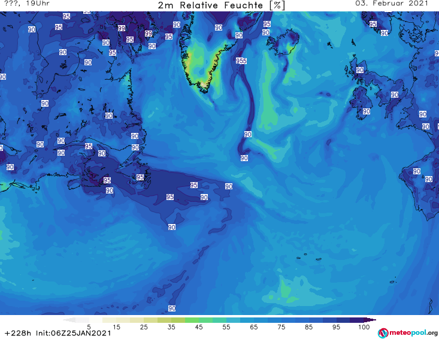Click the meteopool.org logo link

tap(408, 333)
